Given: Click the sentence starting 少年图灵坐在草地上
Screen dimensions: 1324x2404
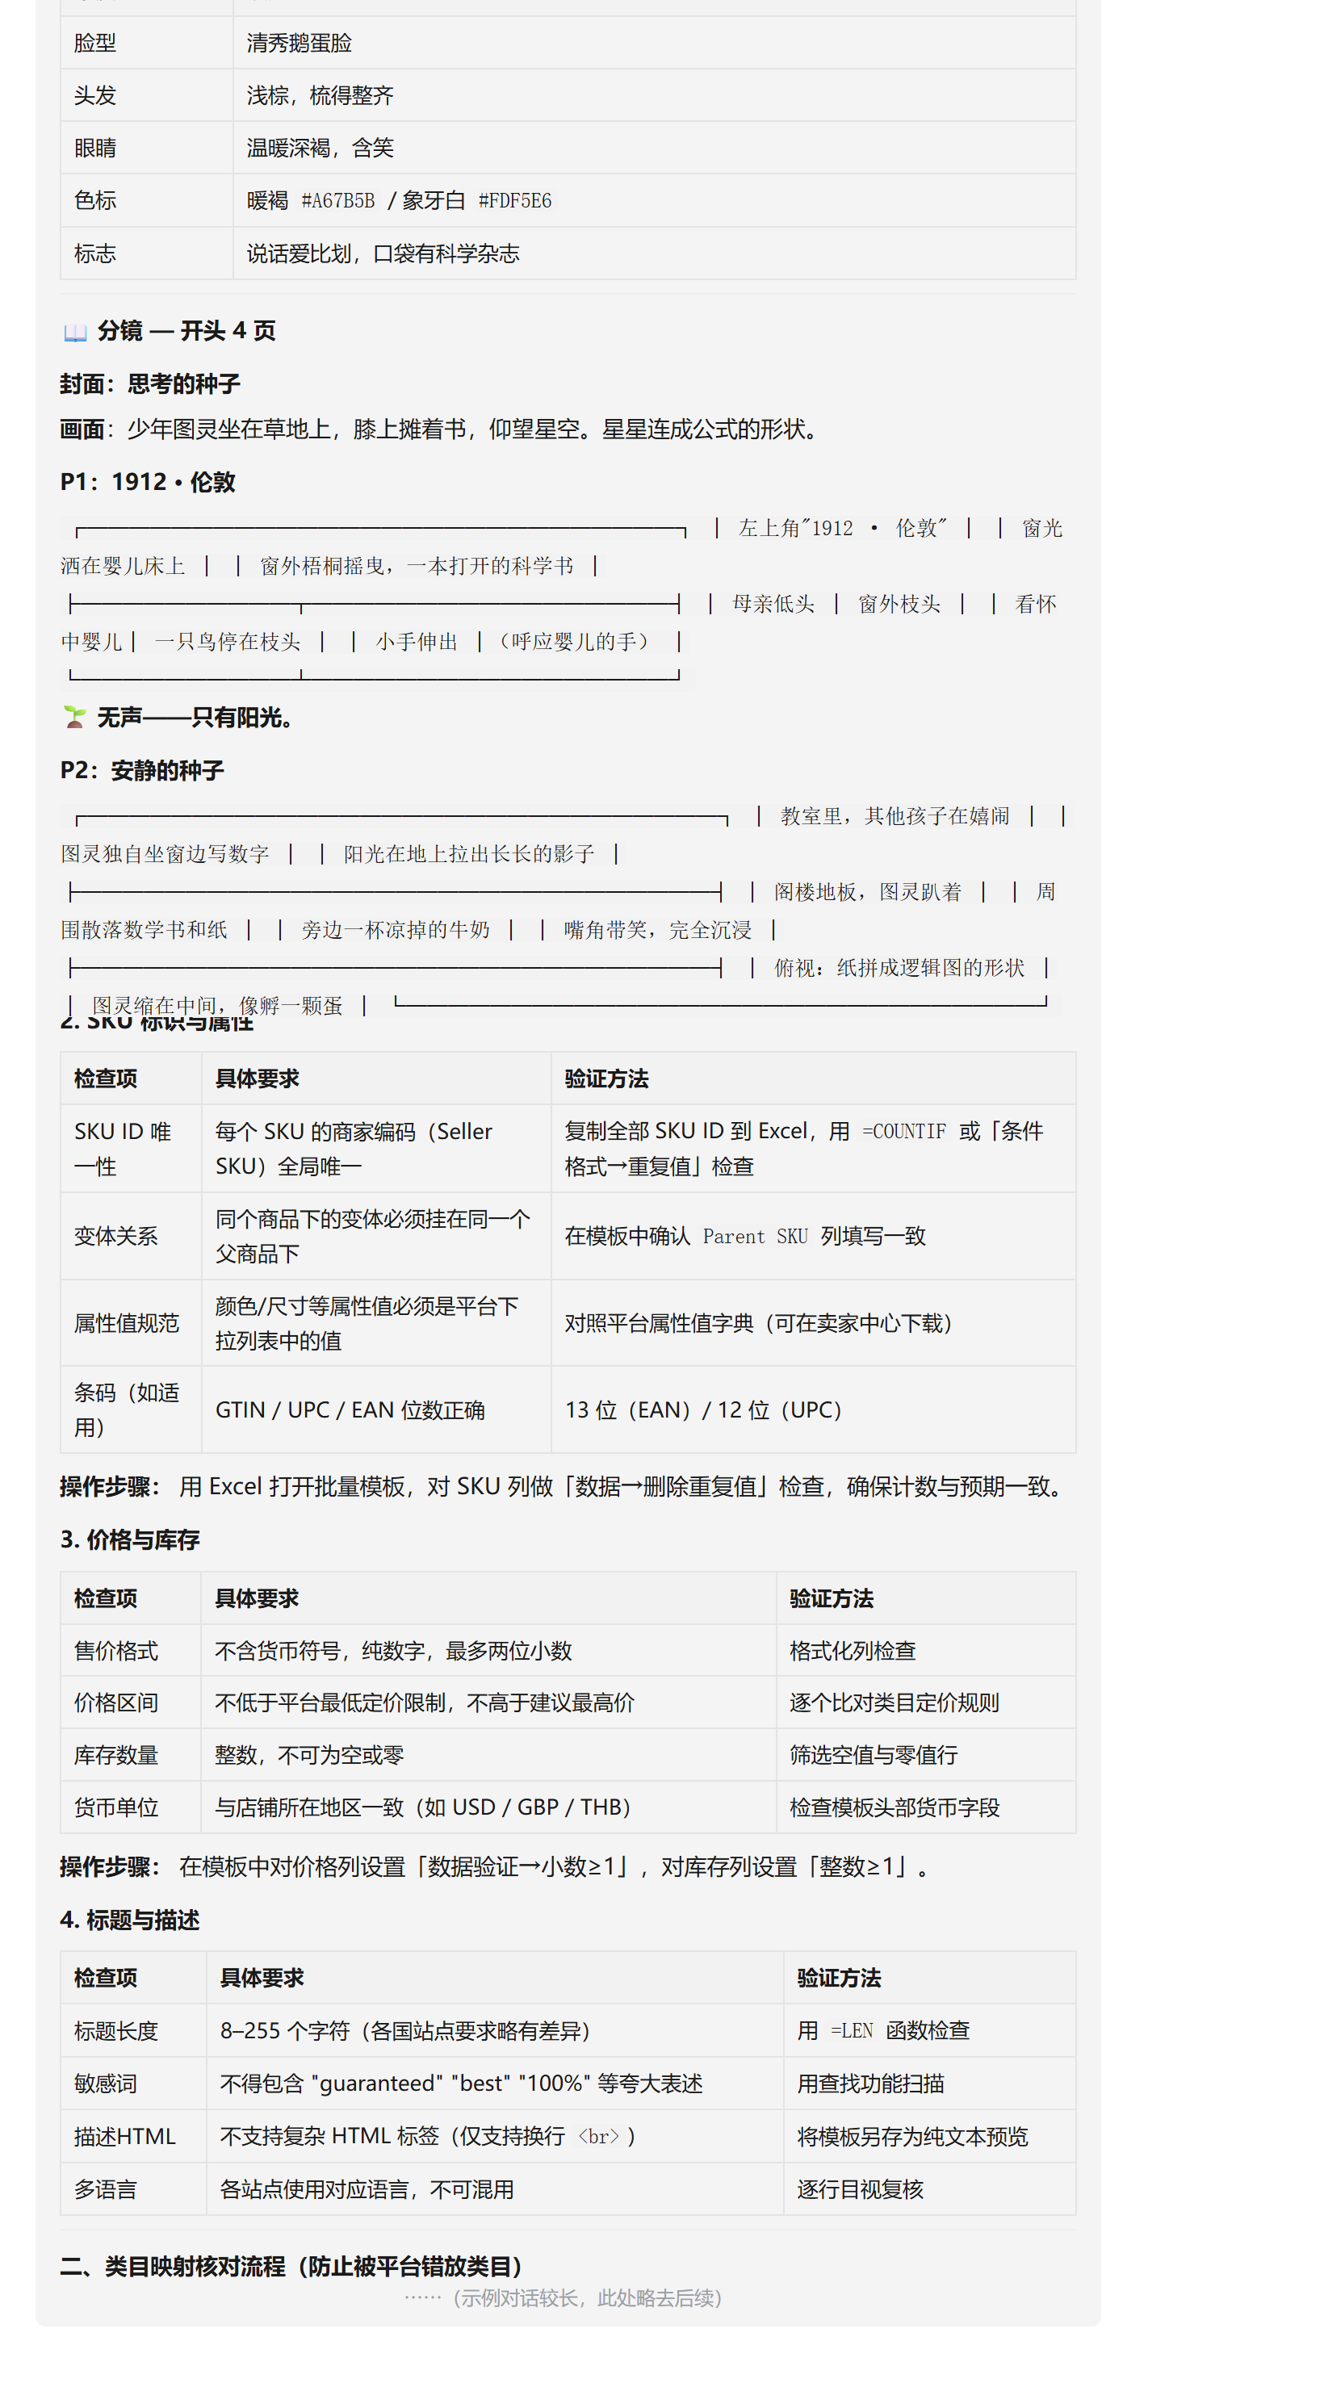Looking at the screenshot, I should (x=476, y=429).
